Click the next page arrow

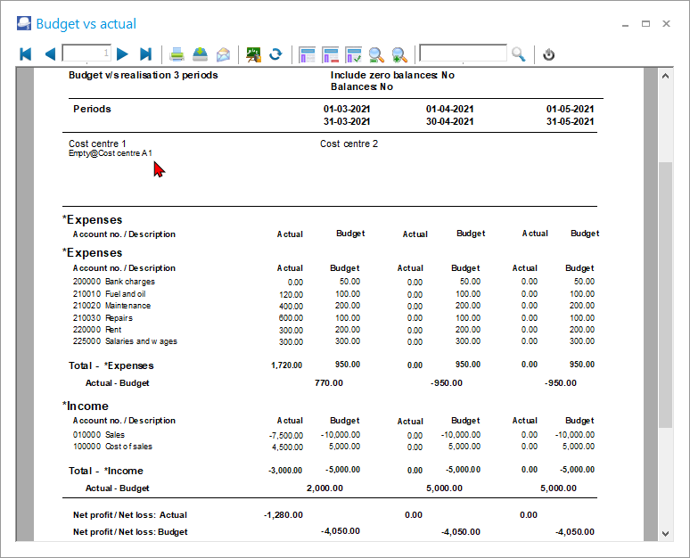[123, 54]
